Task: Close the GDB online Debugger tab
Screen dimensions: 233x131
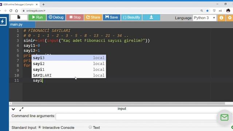Action: [x=37, y=4]
